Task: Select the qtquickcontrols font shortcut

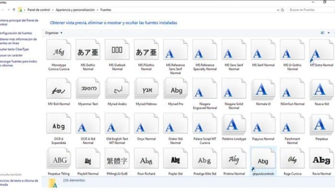Action: click(x=263, y=159)
